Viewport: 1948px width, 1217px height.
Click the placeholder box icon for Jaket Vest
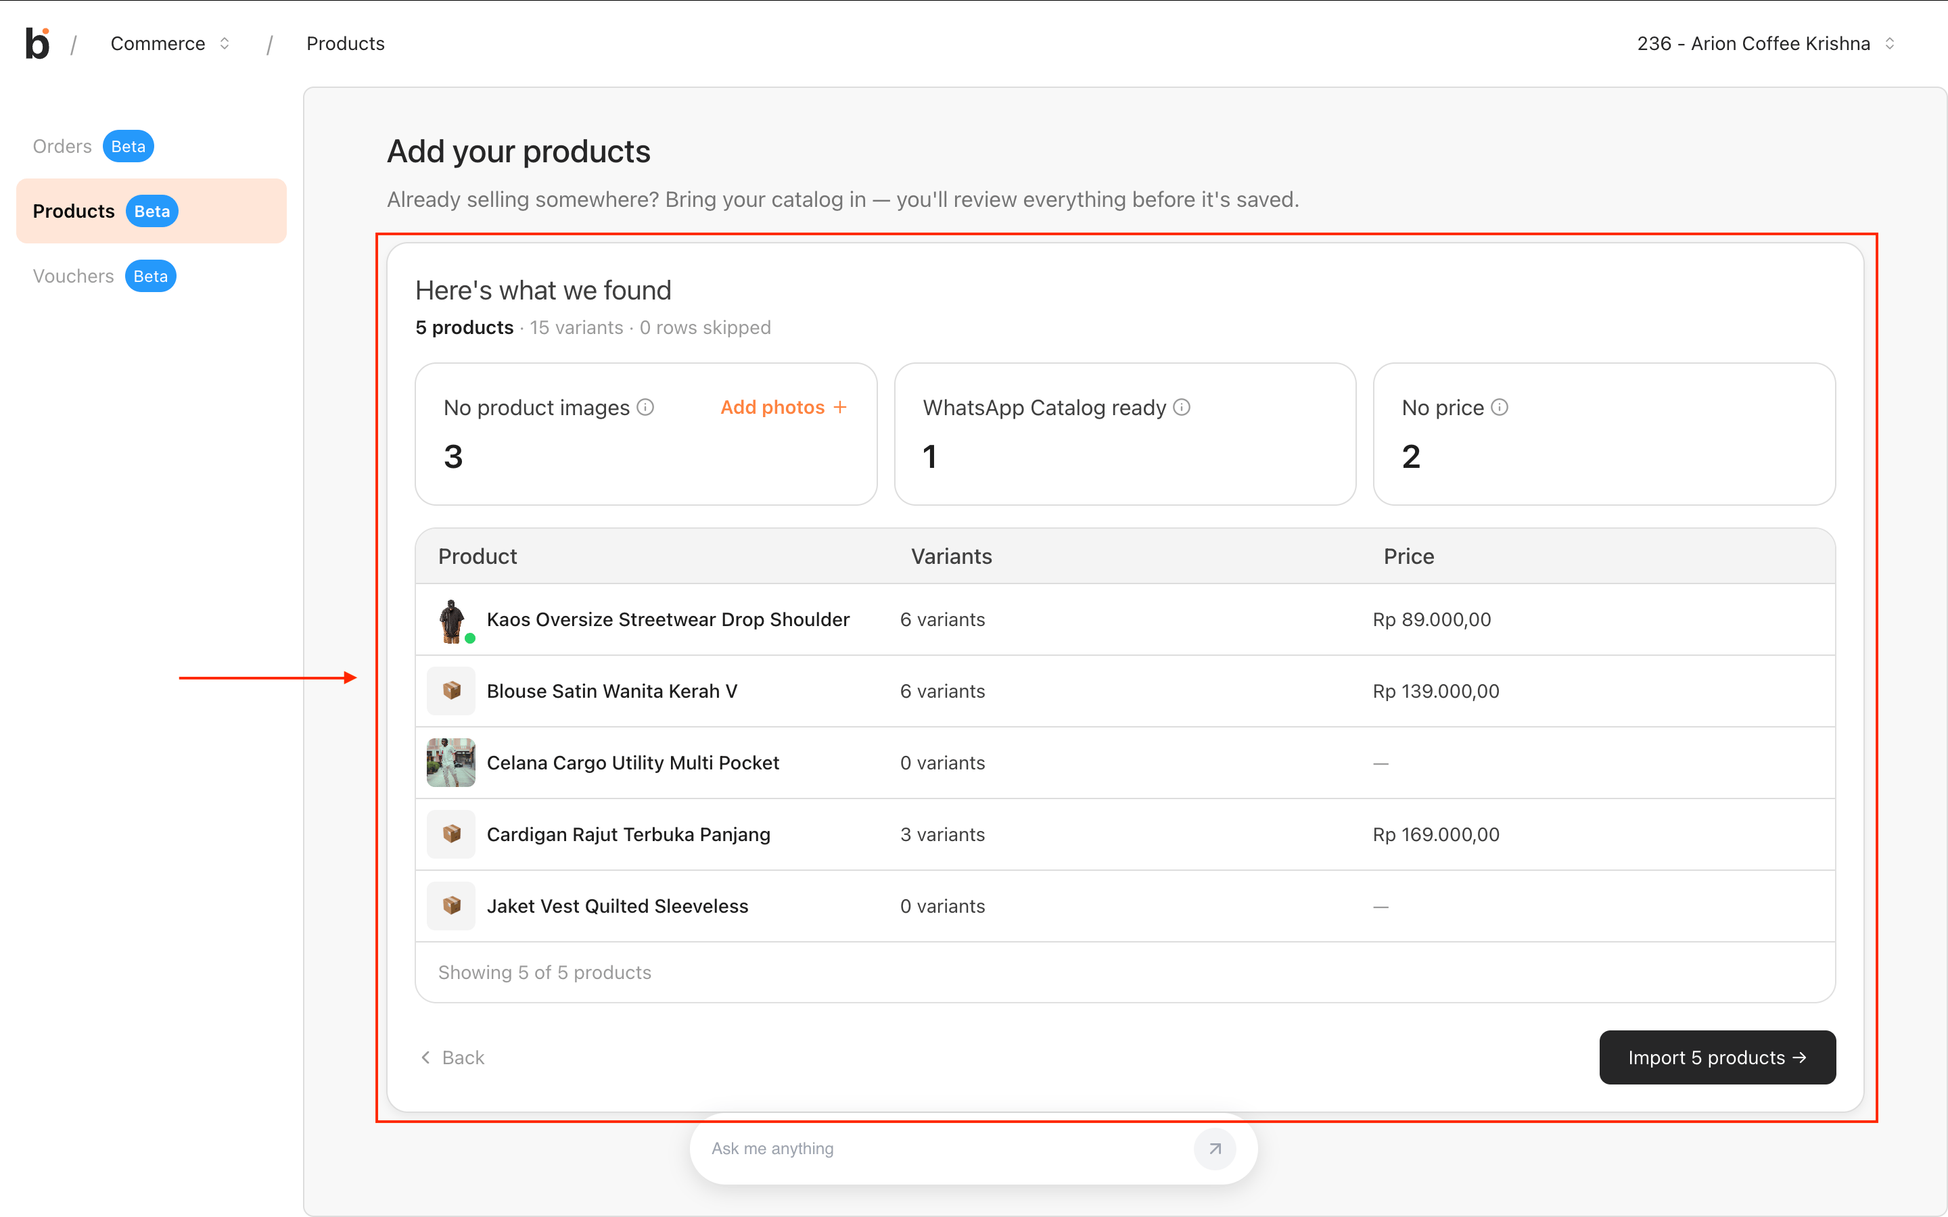coord(452,905)
